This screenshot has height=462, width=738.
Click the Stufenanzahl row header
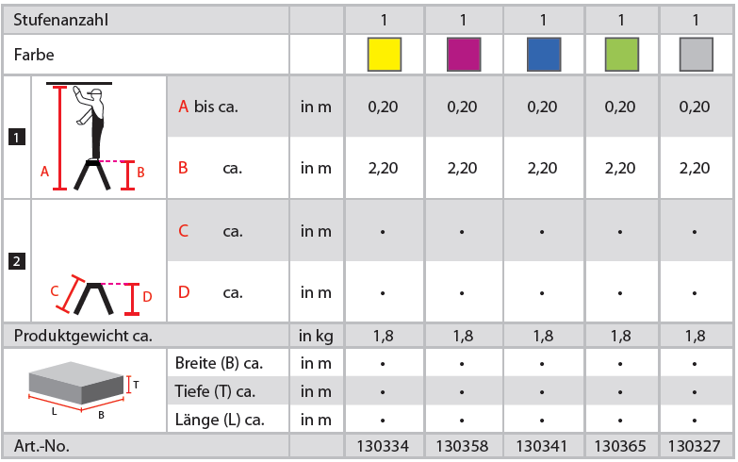(63, 19)
